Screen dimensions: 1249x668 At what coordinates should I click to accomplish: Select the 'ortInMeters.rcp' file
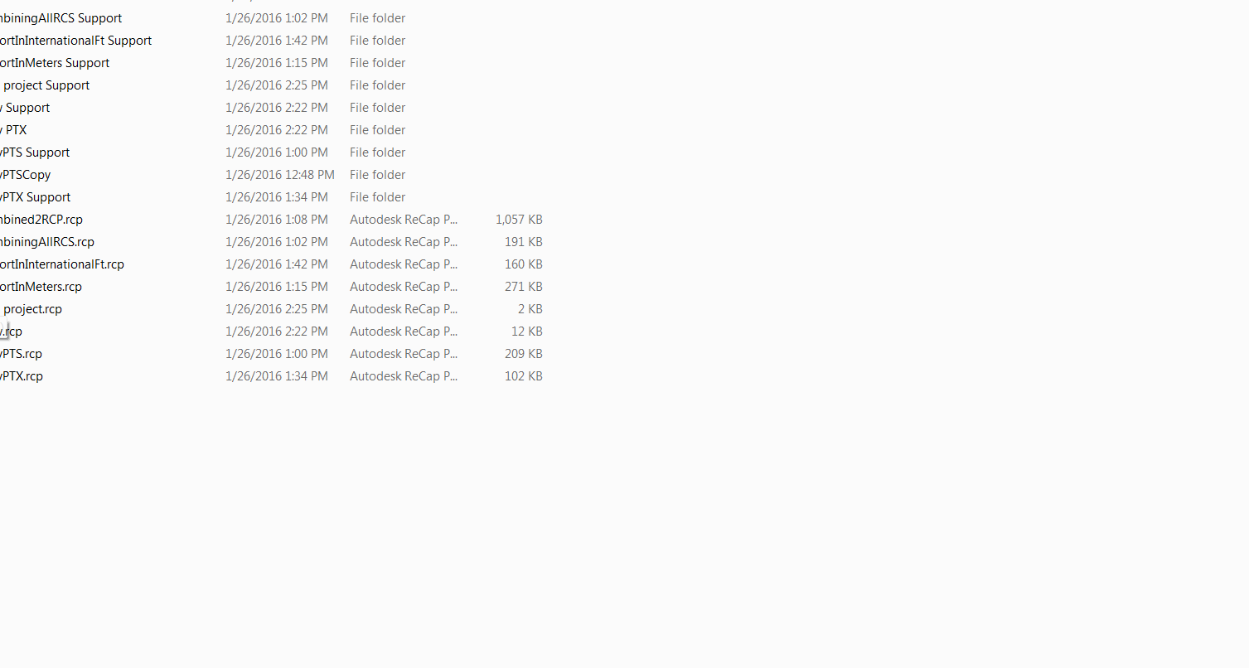(x=41, y=287)
